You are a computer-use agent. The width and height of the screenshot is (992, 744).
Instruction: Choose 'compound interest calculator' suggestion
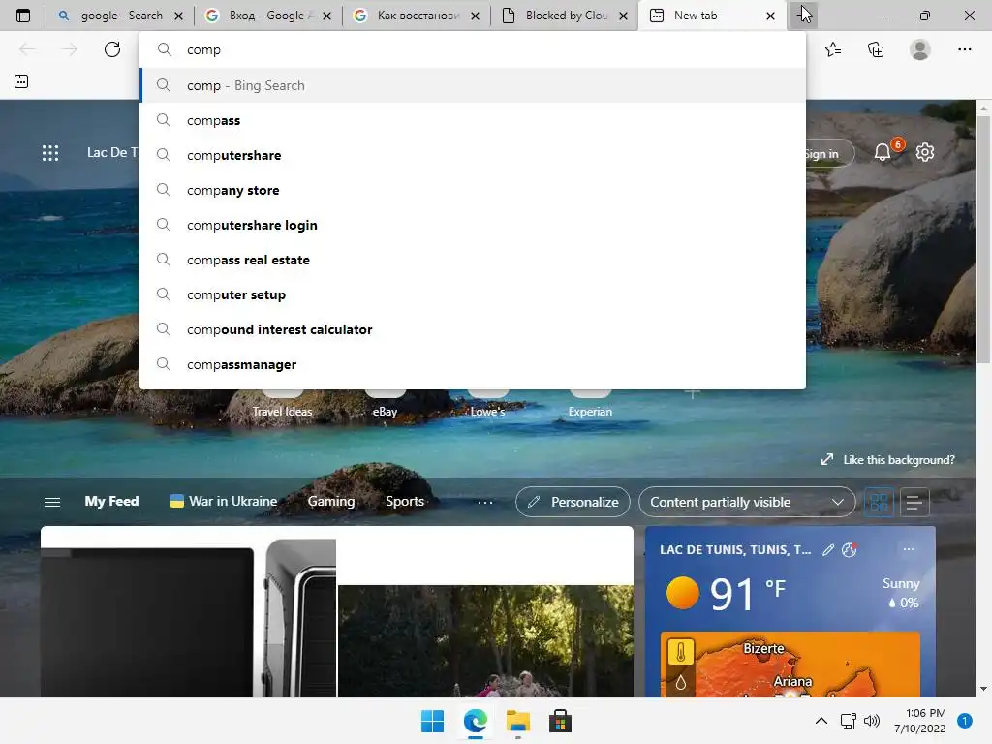click(x=473, y=329)
